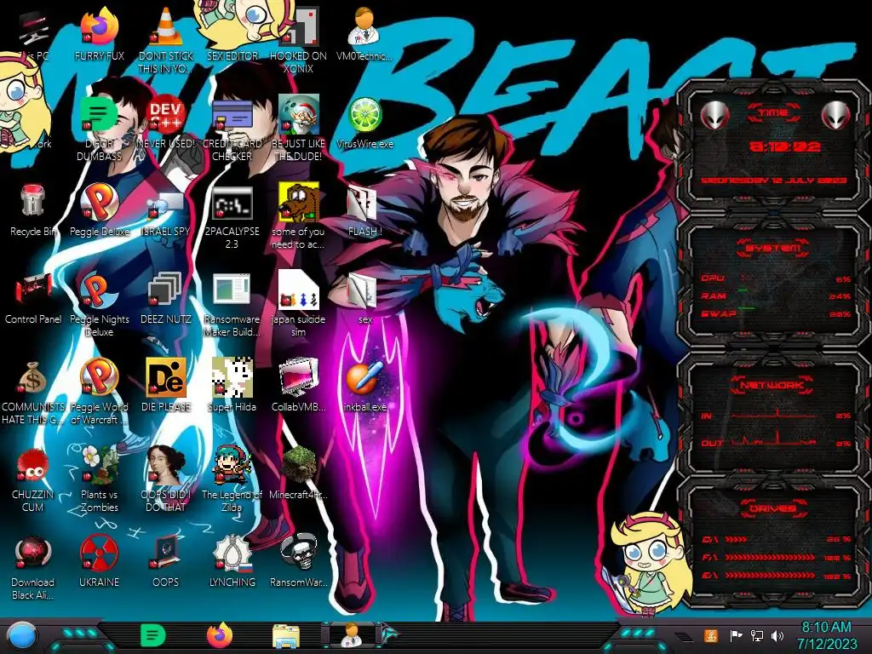872x654 pixels.
Task: Open the DIE PLEASE De icon
Action: pos(166,385)
